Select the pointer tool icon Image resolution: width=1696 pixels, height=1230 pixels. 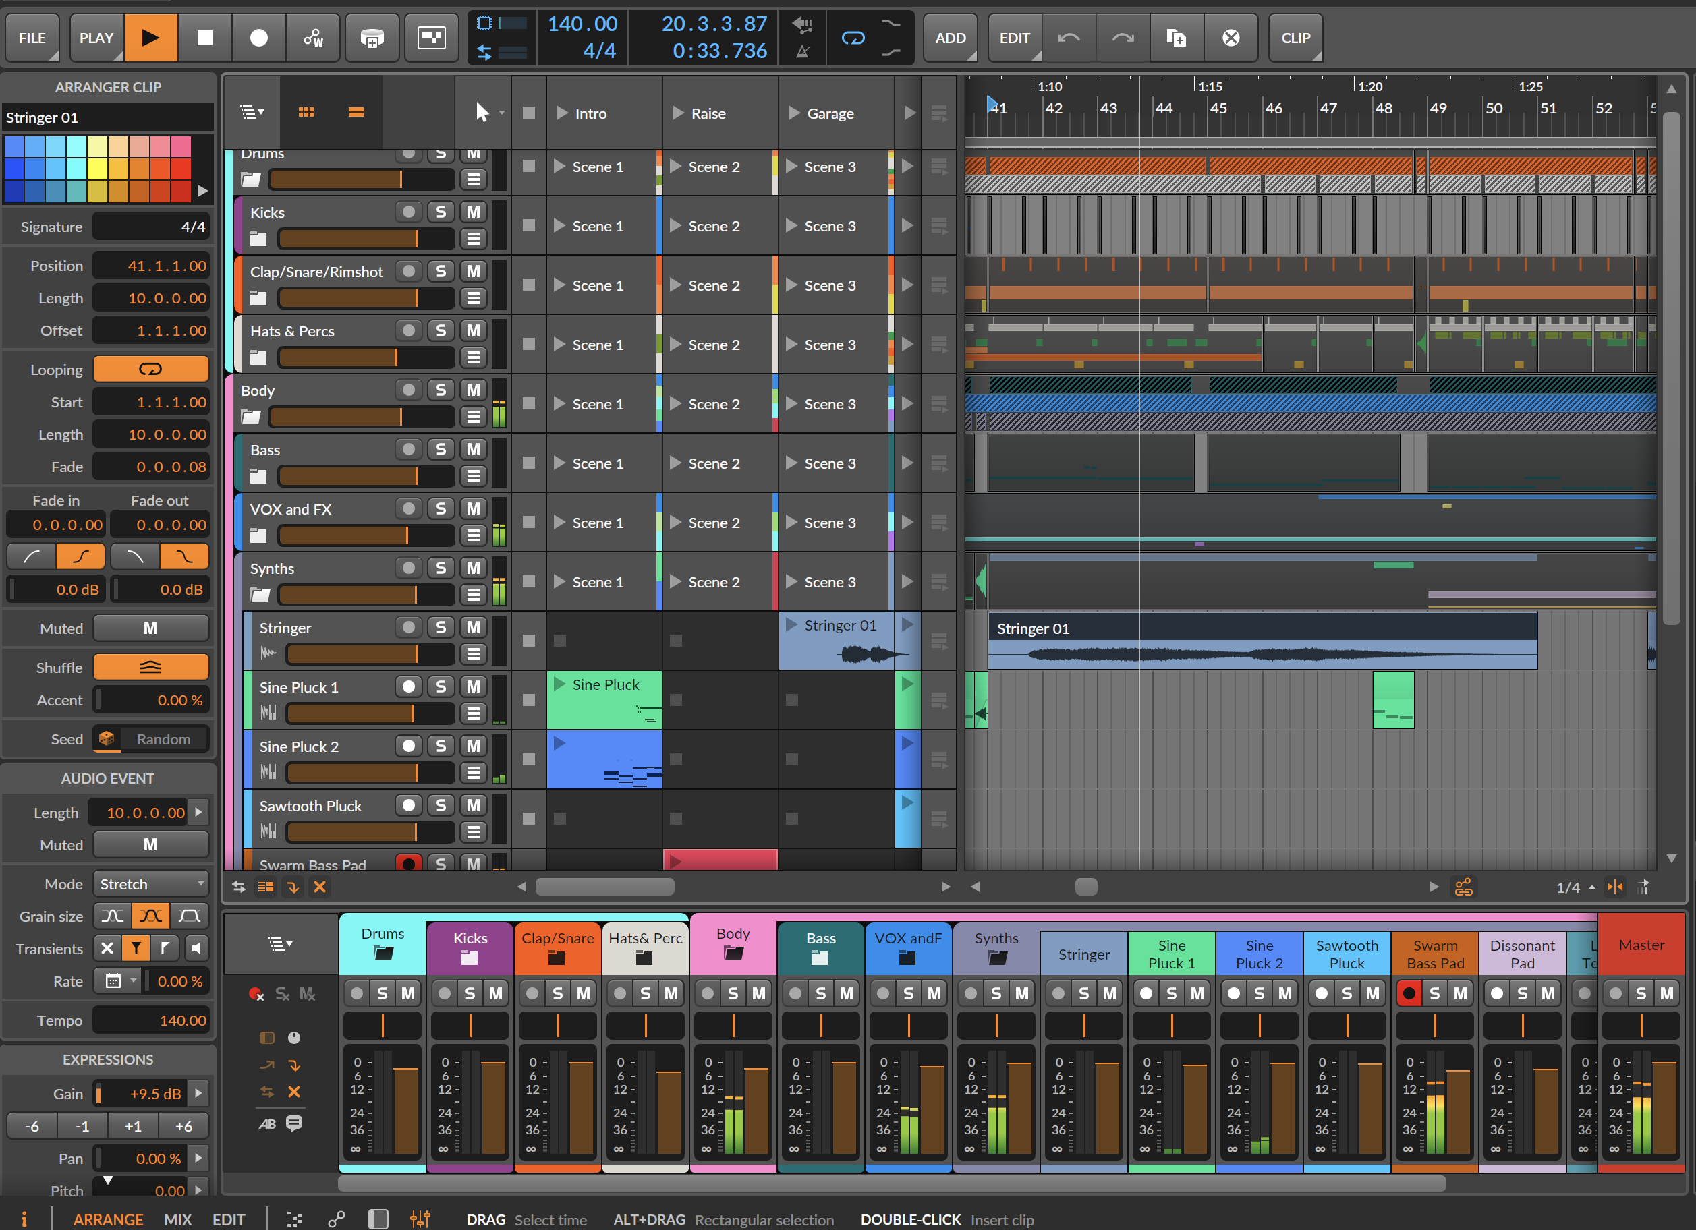tap(482, 112)
